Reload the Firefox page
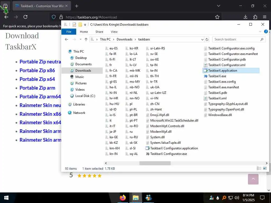The image size is (271, 203). tap(25, 17)
